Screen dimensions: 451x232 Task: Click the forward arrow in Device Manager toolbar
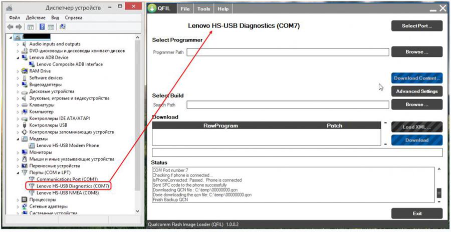(19, 27)
